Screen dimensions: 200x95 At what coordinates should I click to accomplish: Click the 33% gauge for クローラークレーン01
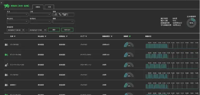pyautogui.click(x=129, y=65)
